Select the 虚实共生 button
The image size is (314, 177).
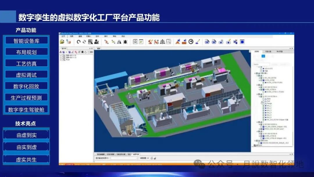[x=26, y=159]
